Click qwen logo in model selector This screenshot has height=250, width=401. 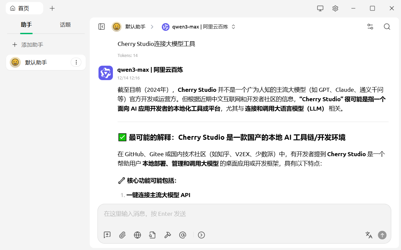pos(166,26)
